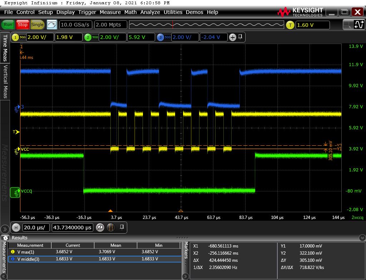Open the File menu
The height and width of the screenshot is (280, 366).
[x=9, y=12]
